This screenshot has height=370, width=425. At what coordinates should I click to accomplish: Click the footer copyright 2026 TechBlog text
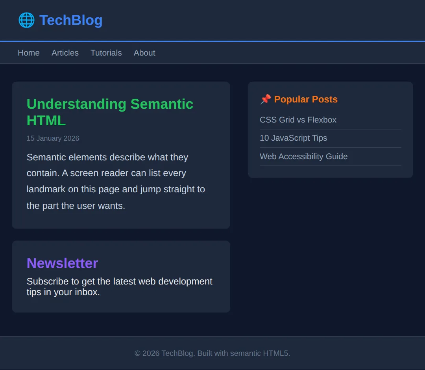[212, 353]
